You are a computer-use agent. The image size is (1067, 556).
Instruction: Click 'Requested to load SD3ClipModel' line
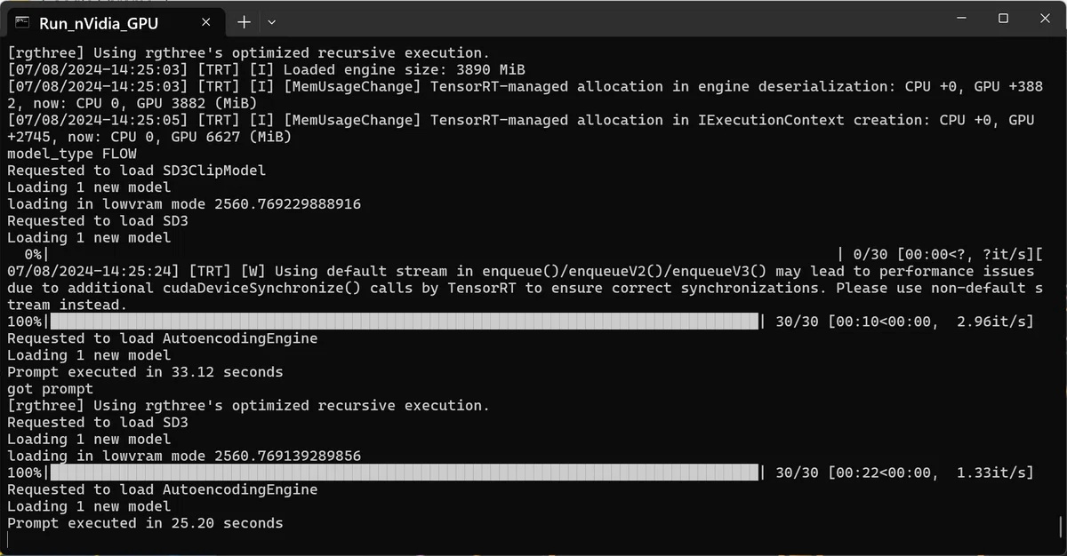[137, 171]
